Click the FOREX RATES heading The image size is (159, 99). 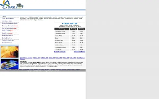pyautogui.click(x=70, y=23)
